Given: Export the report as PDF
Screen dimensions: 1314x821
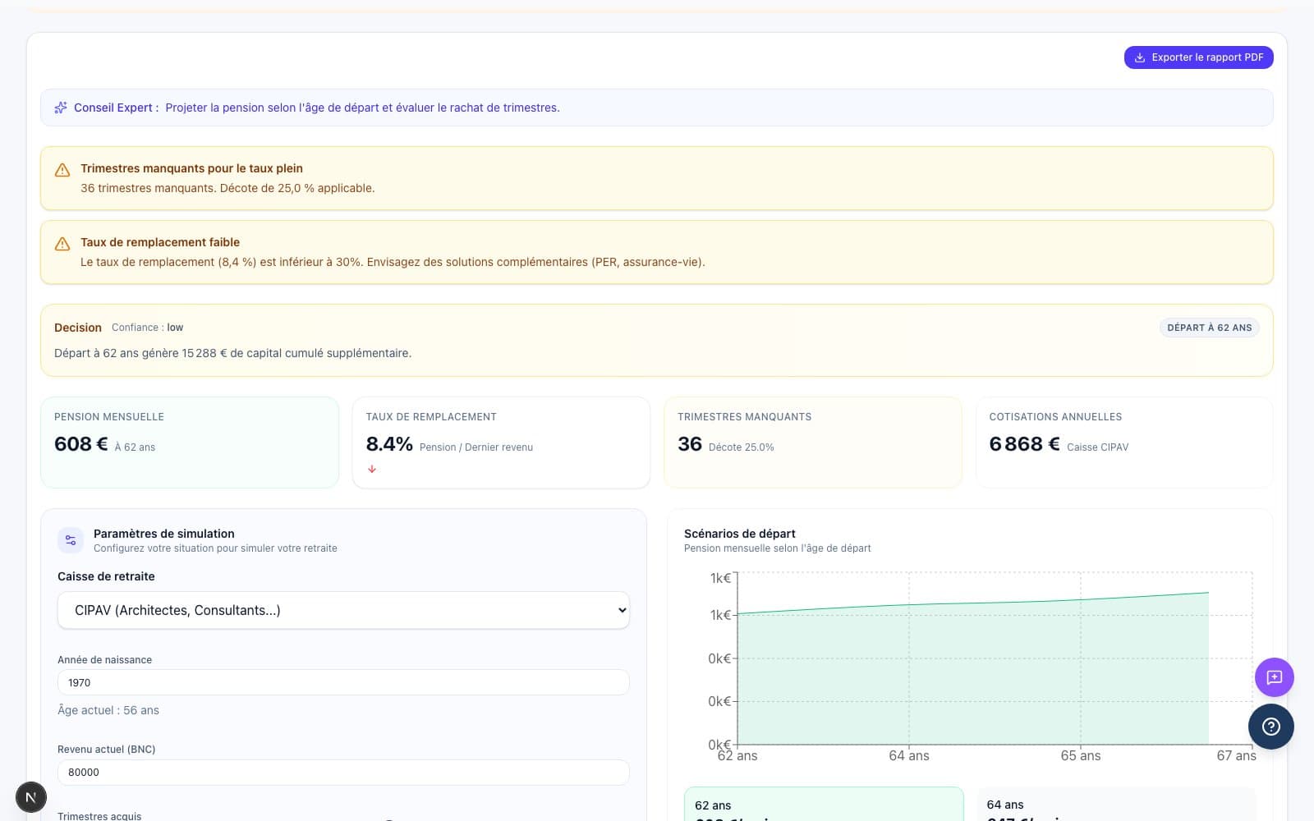Looking at the screenshot, I should point(1206,57).
